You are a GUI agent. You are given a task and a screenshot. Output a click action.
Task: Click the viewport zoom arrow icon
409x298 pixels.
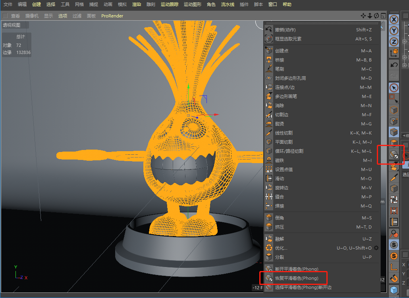(370, 16)
